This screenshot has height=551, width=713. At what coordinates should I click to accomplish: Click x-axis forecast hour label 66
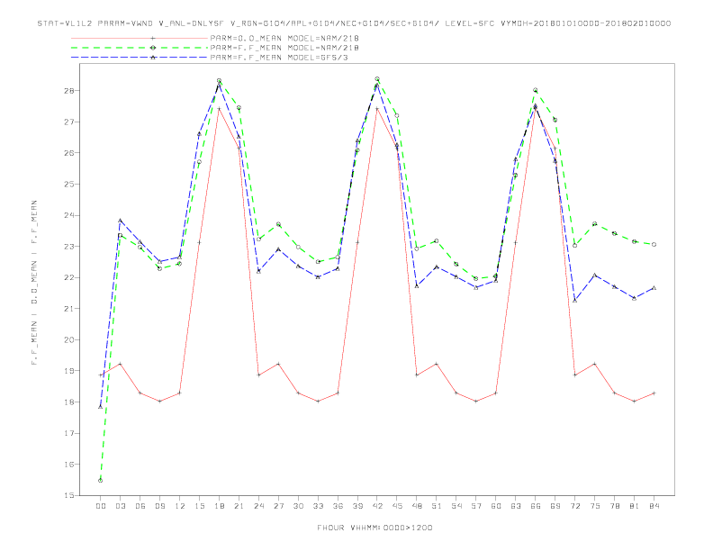(536, 506)
